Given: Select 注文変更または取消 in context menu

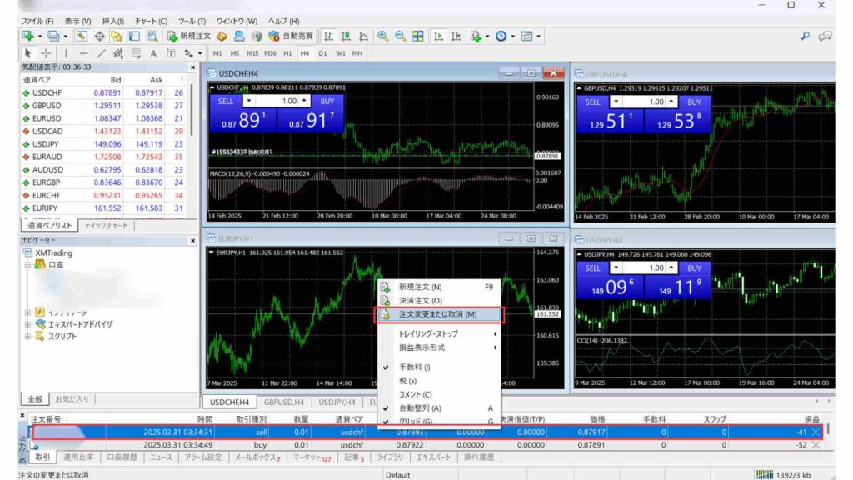Looking at the screenshot, I should 437,314.
